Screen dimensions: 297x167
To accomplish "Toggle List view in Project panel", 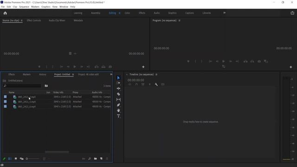I will click(x=10, y=159).
